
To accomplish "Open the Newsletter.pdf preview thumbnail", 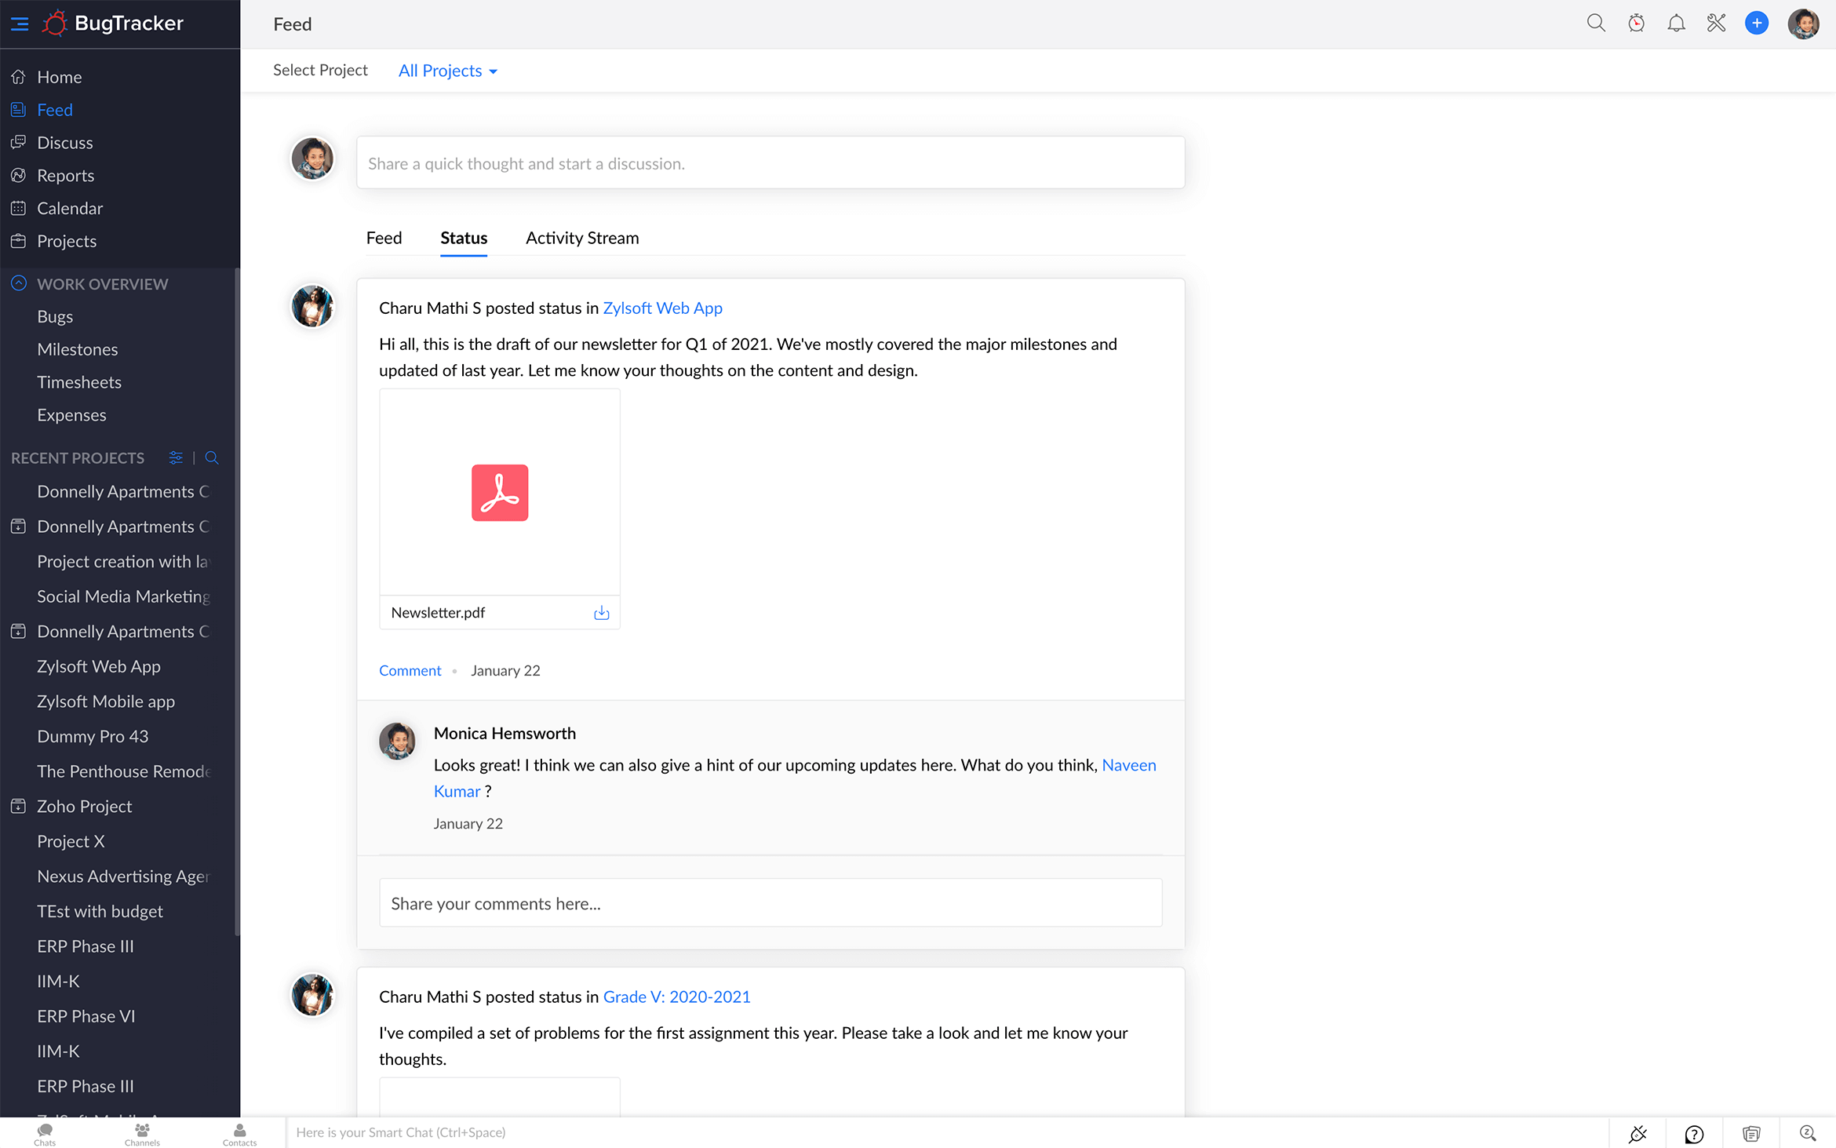I will pos(500,493).
